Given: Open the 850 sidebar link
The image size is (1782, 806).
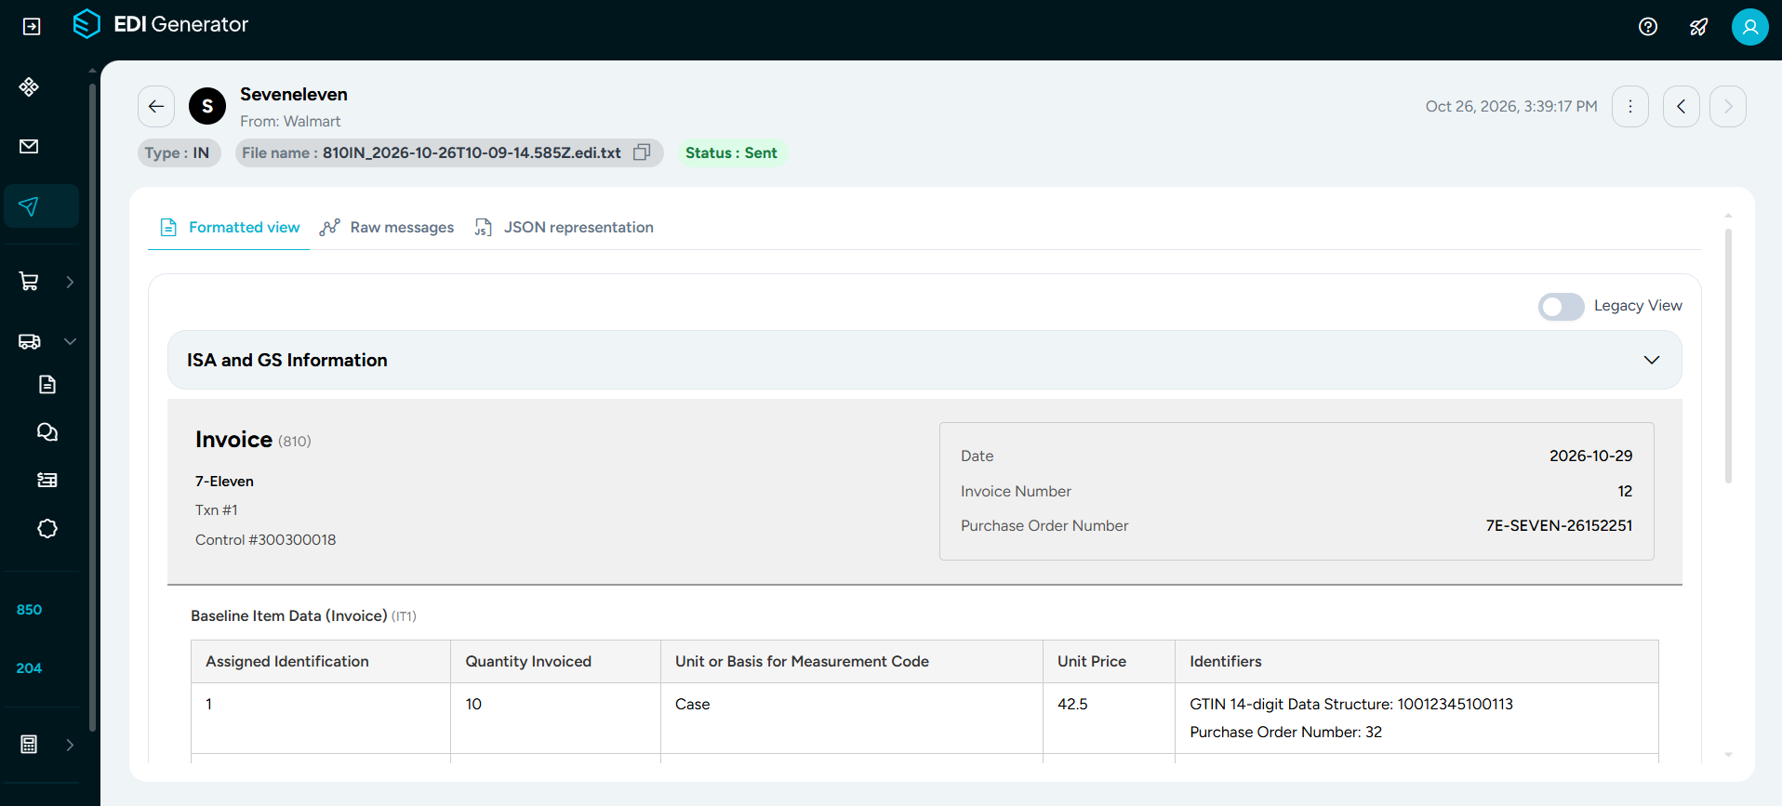Looking at the screenshot, I should coord(29,610).
